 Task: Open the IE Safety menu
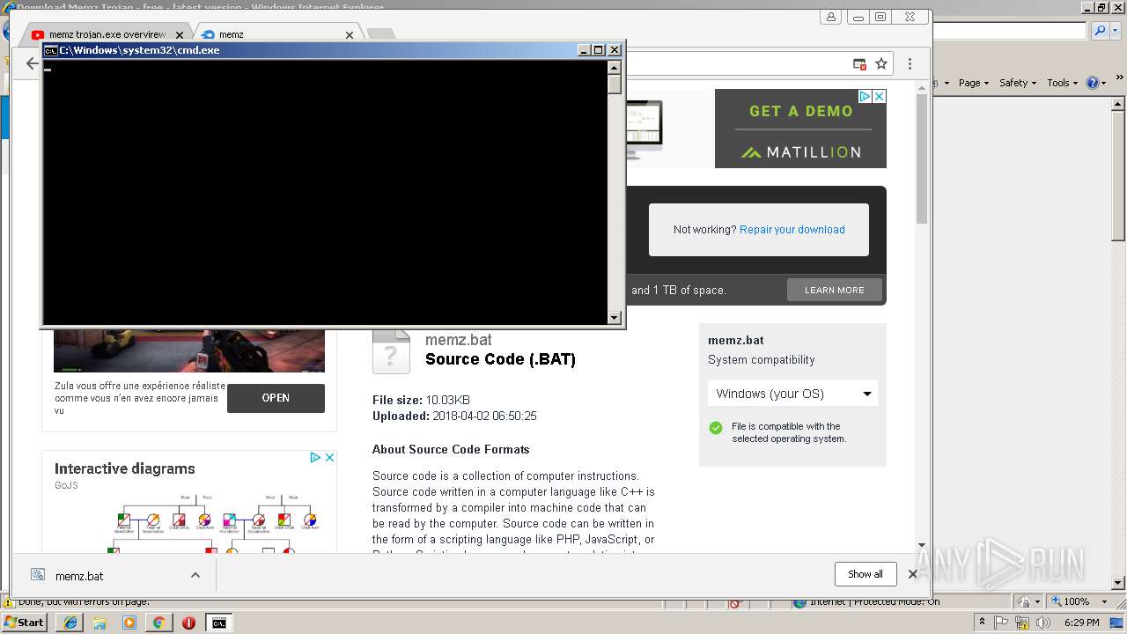click(1018, 83)
